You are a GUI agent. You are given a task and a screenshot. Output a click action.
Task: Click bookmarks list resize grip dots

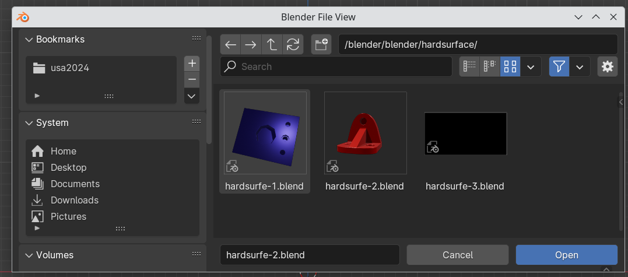point(109,96)
